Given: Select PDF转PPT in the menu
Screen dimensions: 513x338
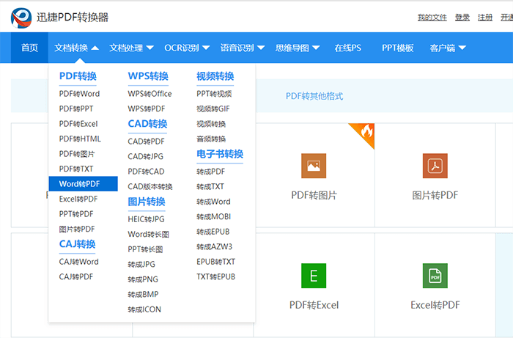Looking at the screenshot, I should click(x=76, y=109).
